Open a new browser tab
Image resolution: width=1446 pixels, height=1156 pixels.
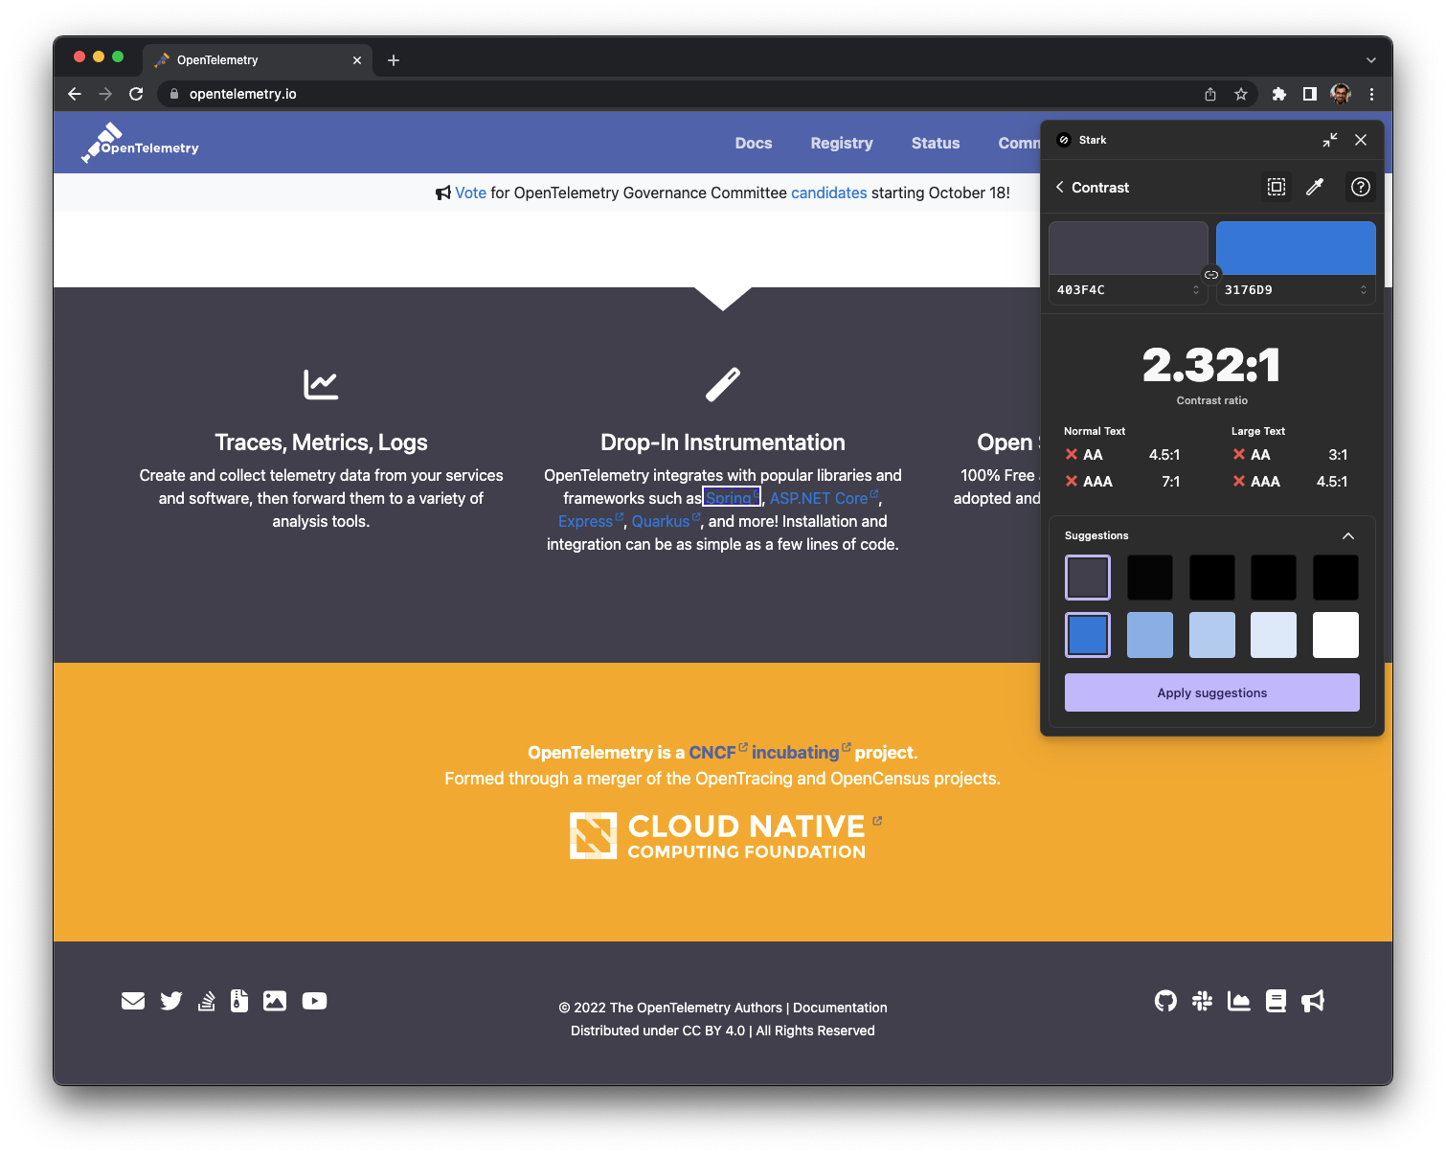pos(394,60)
